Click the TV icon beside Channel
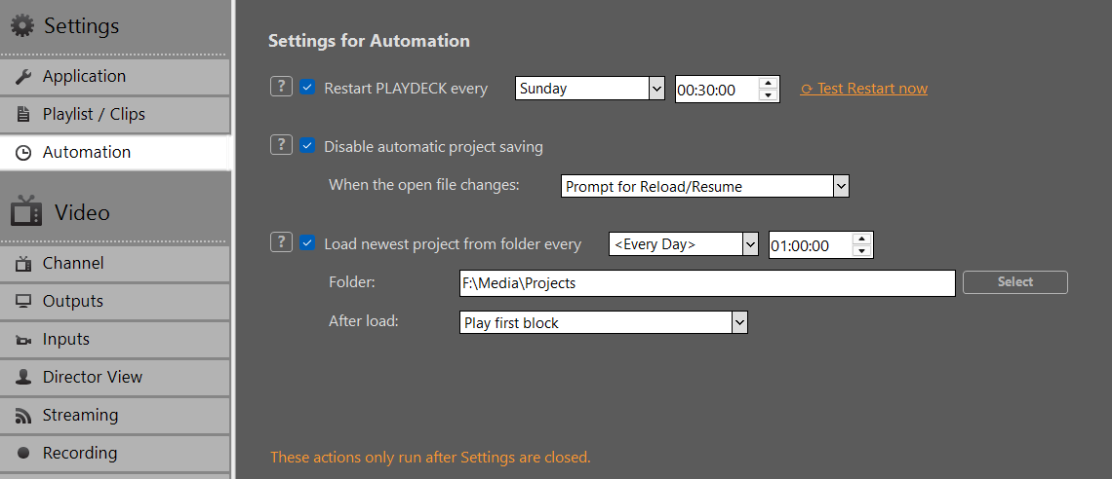The image size is (1112, 479). (23, 264)
